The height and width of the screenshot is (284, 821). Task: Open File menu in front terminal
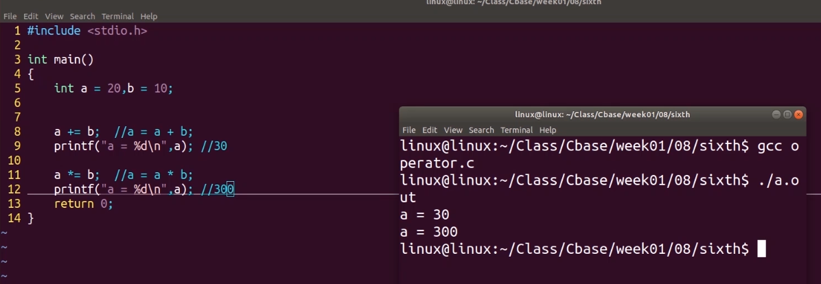[409, 130]
